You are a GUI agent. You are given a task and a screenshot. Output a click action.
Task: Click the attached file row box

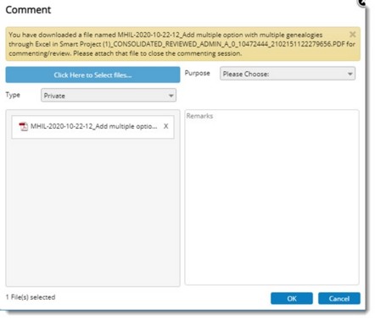coord(92,127)
